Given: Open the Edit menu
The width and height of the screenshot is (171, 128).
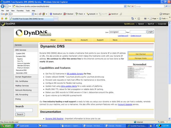Looking at the screenshot, I should [7, 11].
